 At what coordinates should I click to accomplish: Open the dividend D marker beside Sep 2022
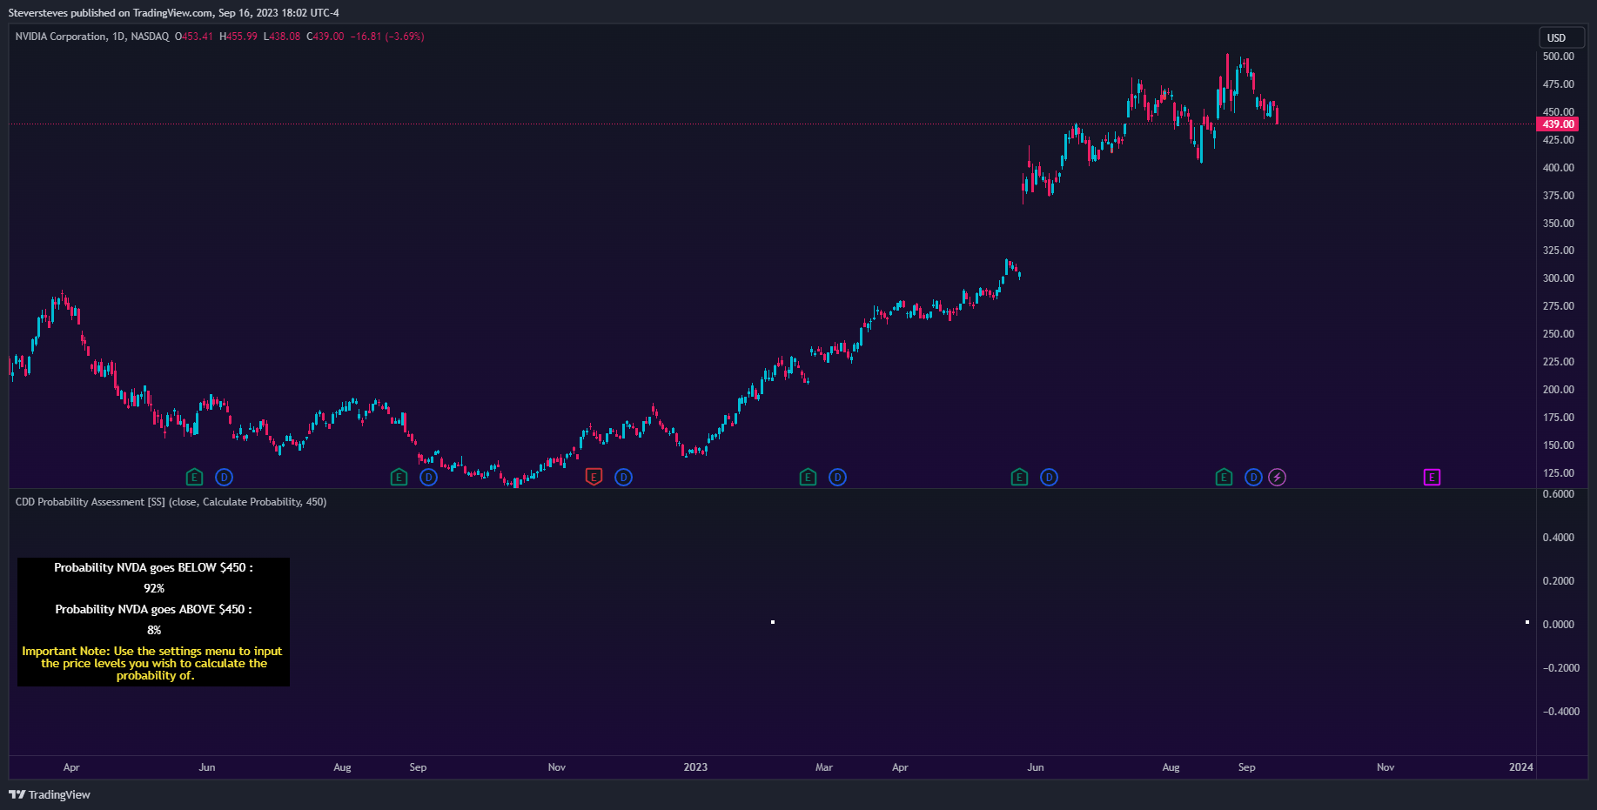pyautogui.click(x=428, y=477)
